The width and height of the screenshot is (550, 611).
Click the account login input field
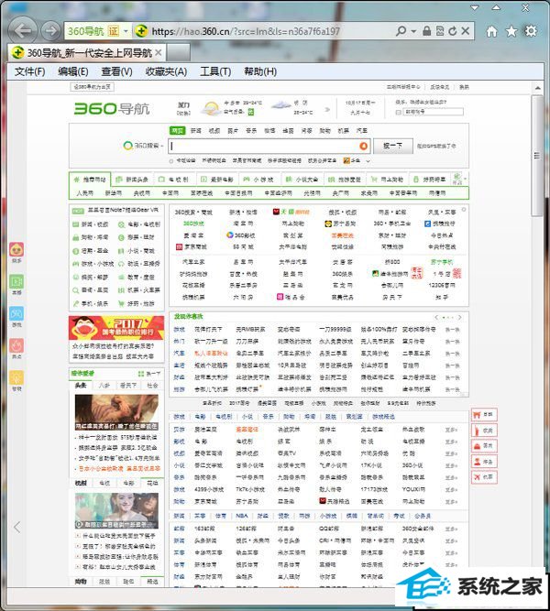point(434,113)
